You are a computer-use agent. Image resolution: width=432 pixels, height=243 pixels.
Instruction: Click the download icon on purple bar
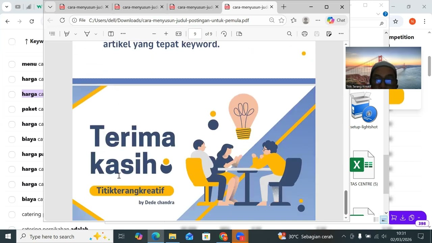click(x=403, y=218)
